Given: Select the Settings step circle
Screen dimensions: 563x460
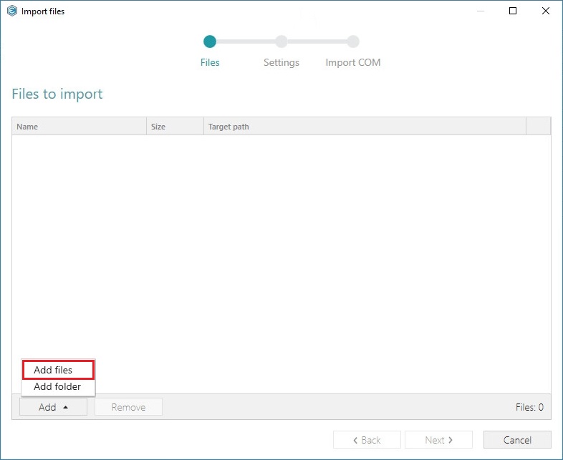Looking at the screenshot, I should tap(281, 41).
